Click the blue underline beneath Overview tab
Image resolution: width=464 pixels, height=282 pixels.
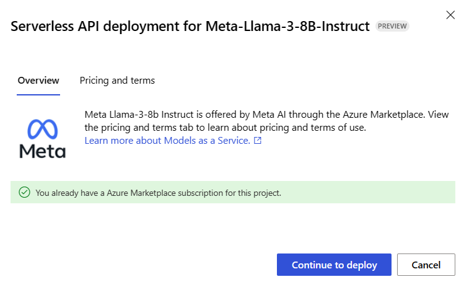(38, 95)
